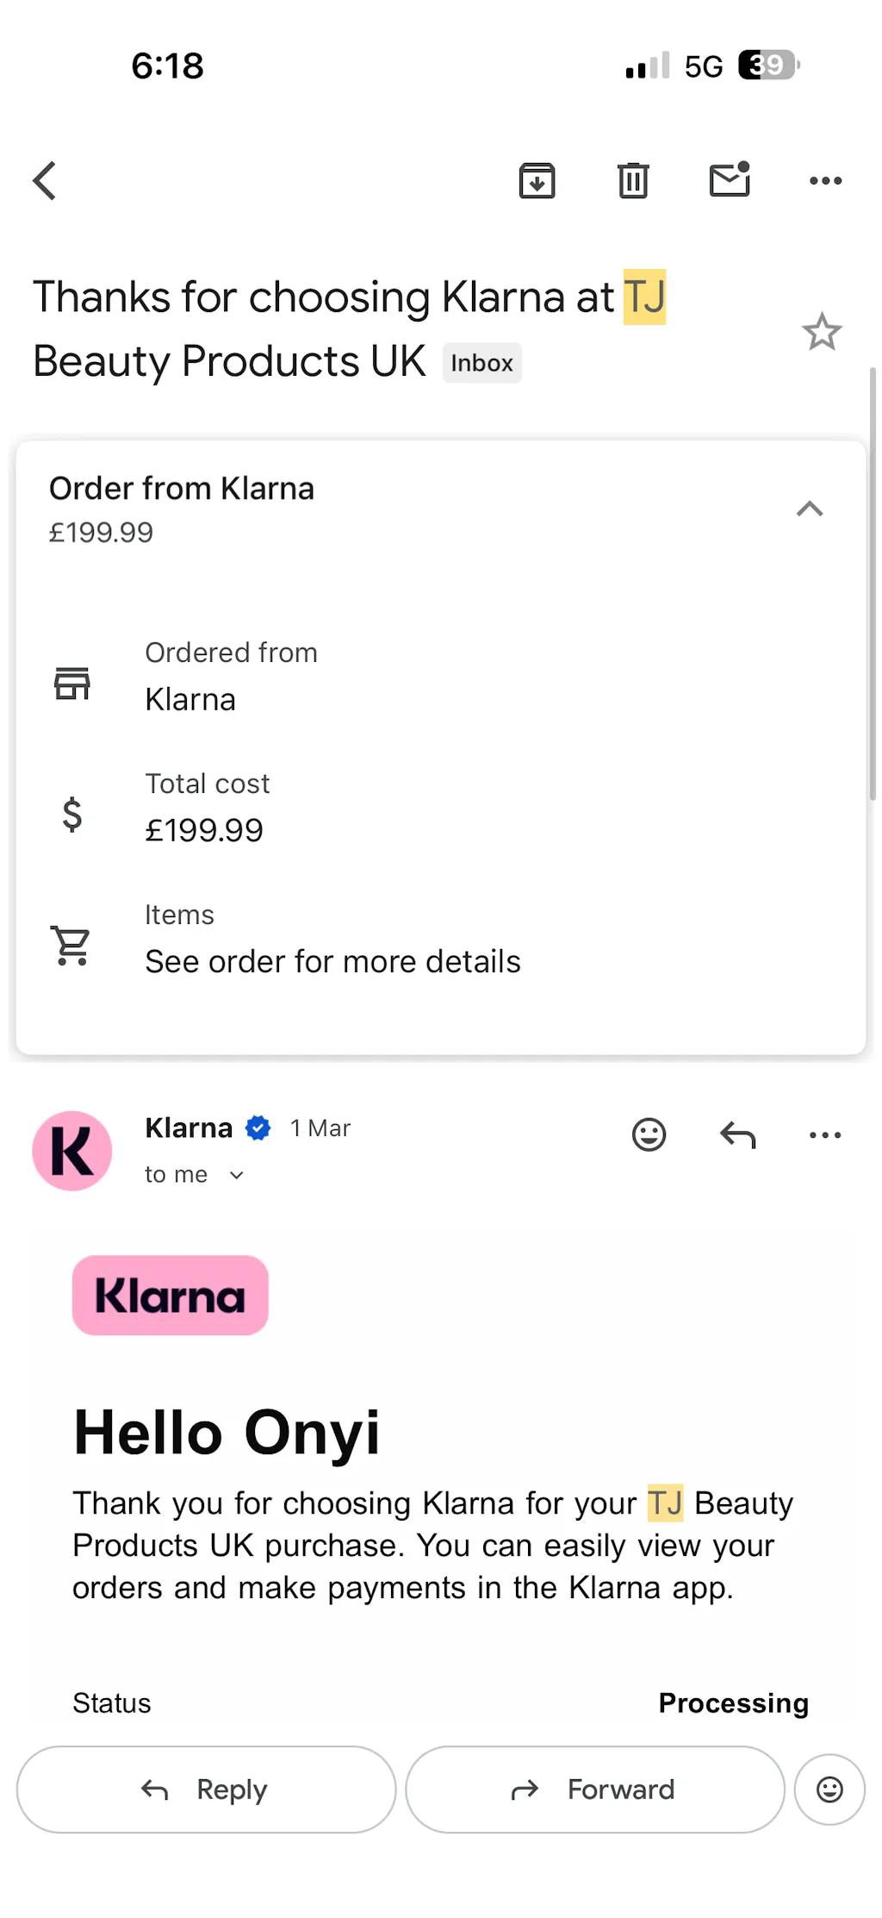882x1918 pixels.
Task: Star the Klarna email
Action: 822,332
